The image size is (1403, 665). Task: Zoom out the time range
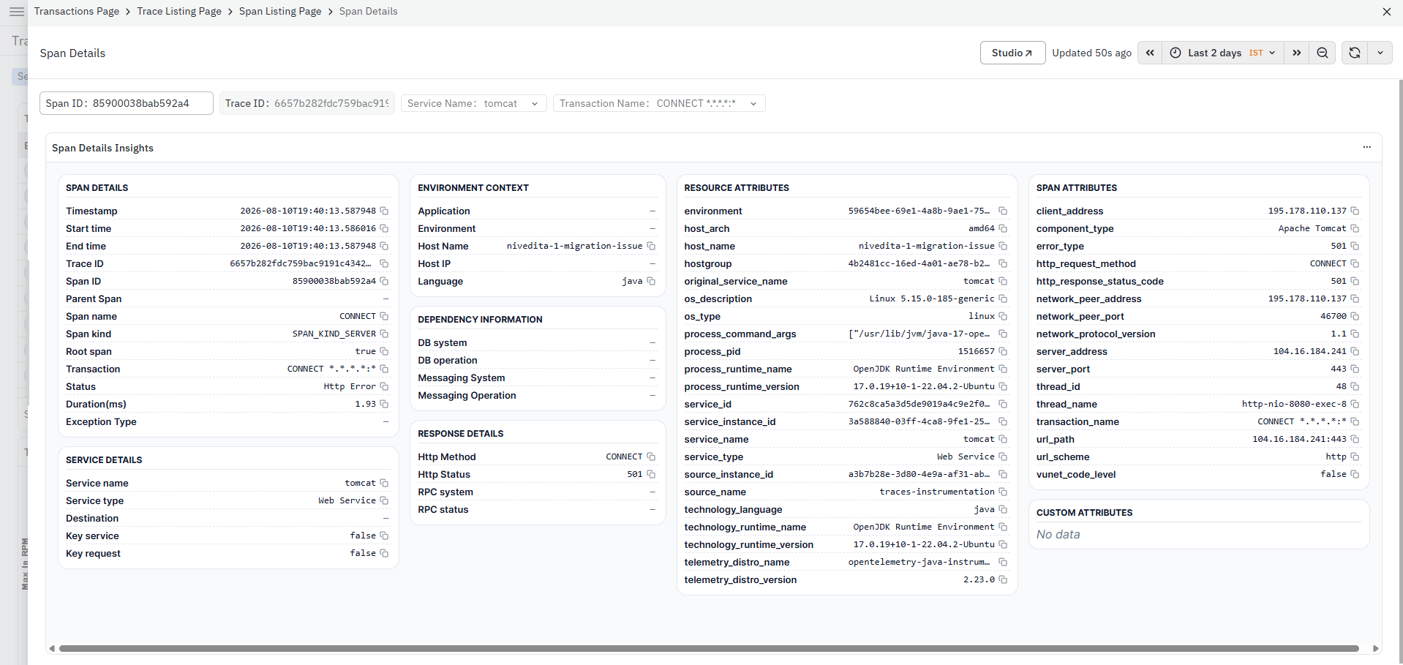pyautogui.click(x=1323, y=53)
